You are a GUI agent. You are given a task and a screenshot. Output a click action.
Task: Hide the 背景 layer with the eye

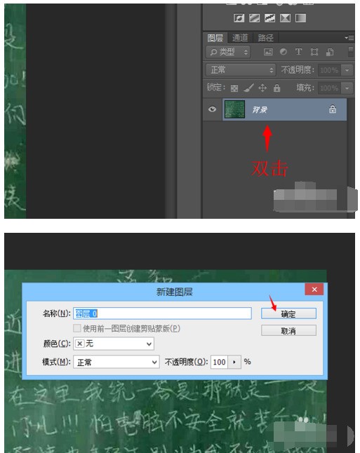pos(212,109)
